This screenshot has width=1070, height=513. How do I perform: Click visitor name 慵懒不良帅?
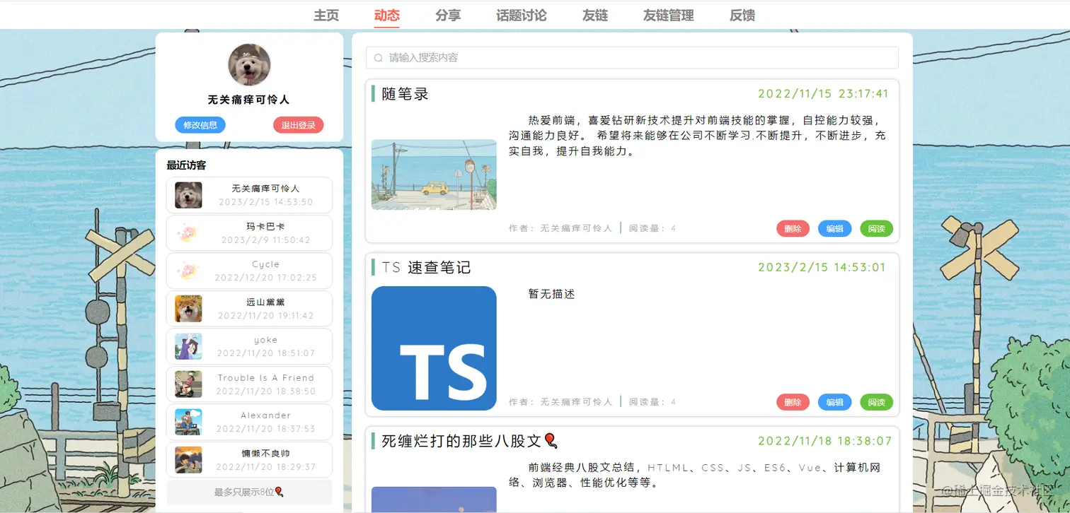click(265, 453)
